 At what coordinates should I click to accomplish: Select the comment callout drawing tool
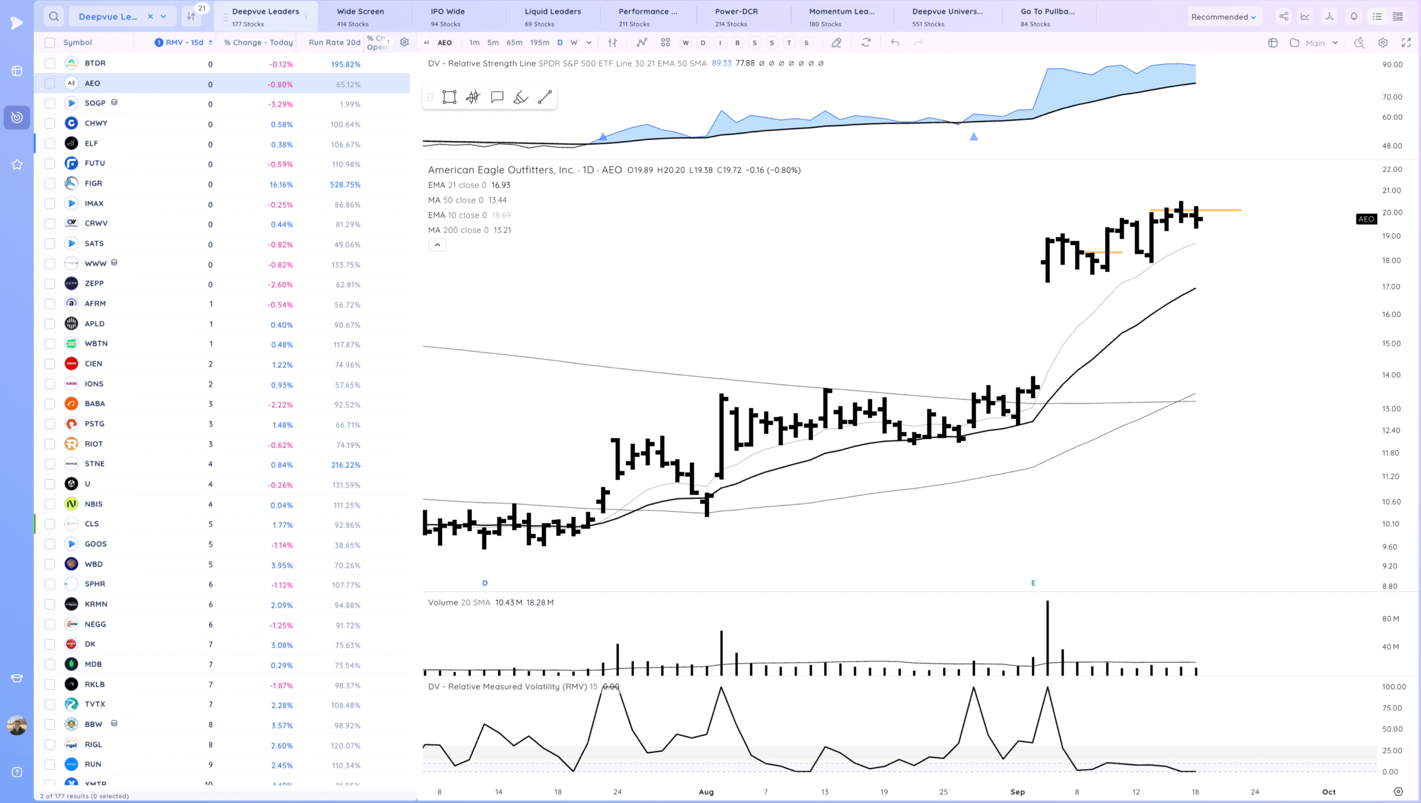[497, 98]
